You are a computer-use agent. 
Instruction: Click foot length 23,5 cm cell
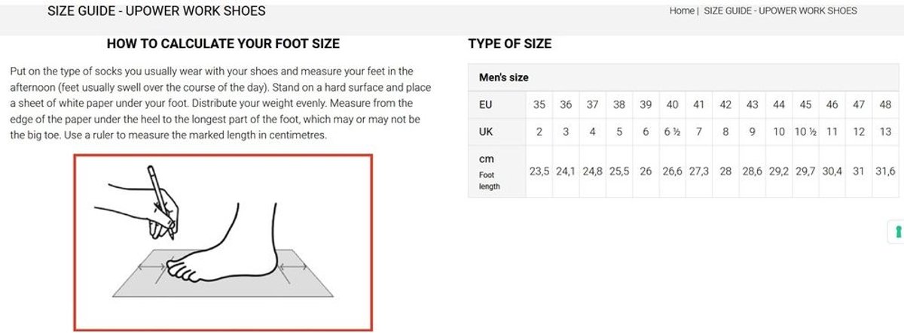pyautogui.click(x=539, y=171)
